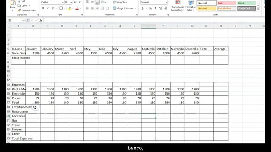This screenshot has height=152, width=271.
Task: Open text orientation options
Action: tap(104, 2)
